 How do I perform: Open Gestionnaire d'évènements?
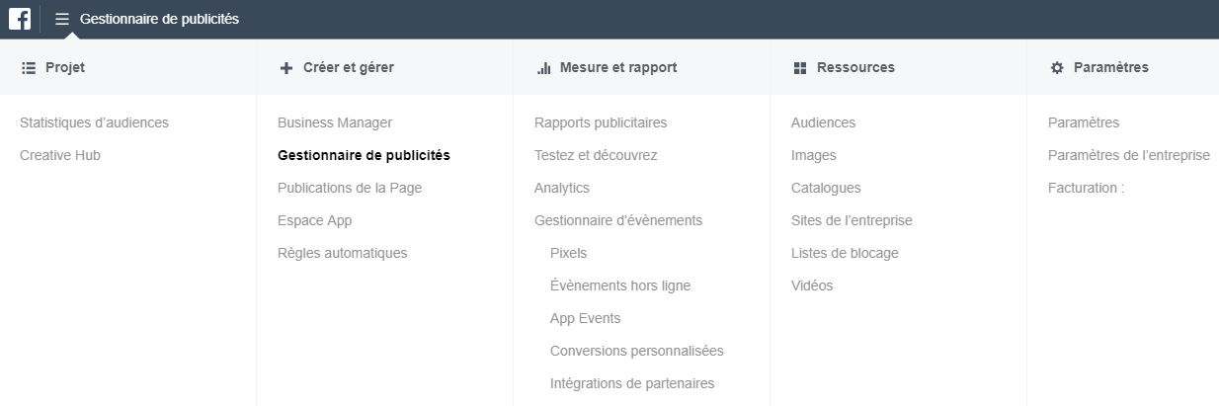tap(618, 220)
